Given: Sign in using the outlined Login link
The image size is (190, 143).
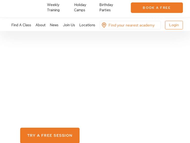Looking at the screenshot, I should point(174,25).
